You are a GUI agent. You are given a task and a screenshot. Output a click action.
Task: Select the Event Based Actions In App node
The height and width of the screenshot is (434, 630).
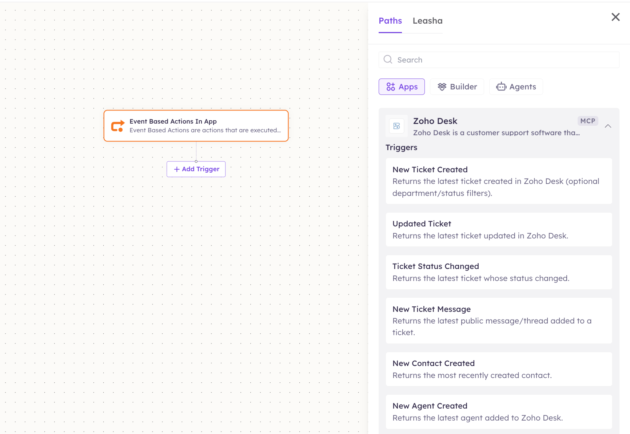(196, 126)
